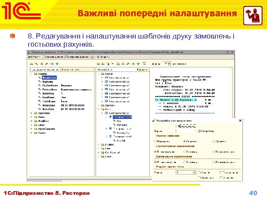This screenshot has width=267, height=200.
Task: Expand Later node in left variables tree
Action: point(31,125)
